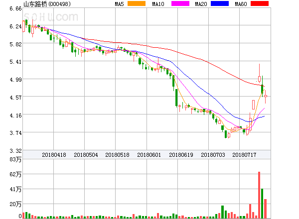Click the 3.74 price axis label
This screenshot has height=219, width=299.
15,133
